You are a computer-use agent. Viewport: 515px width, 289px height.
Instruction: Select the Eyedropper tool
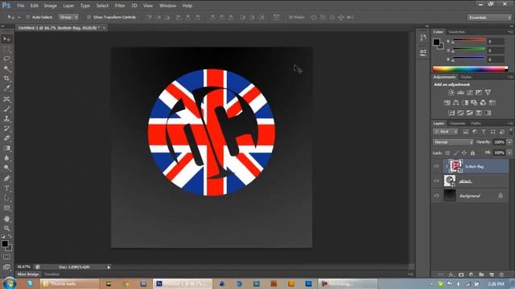[x=6, y=88]
